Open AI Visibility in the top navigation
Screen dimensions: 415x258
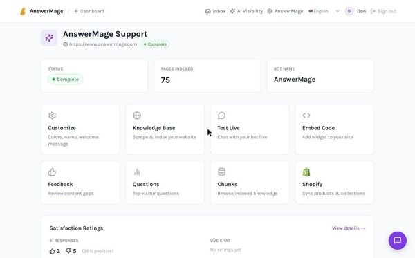click(246, 11)
